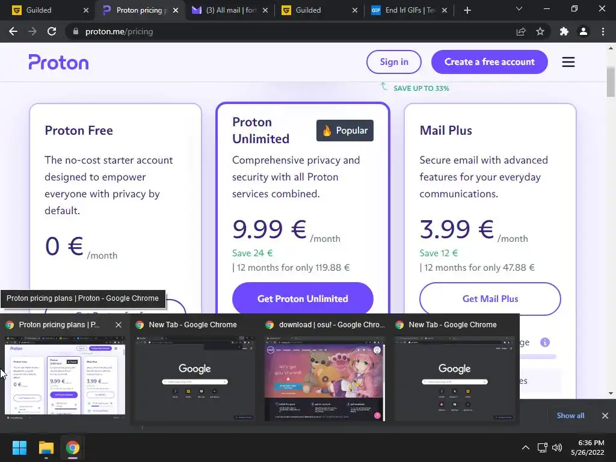This screenshot has width=616, height=462.
Task: Open File Explorer from the taskbar
Action: (46, 448)
